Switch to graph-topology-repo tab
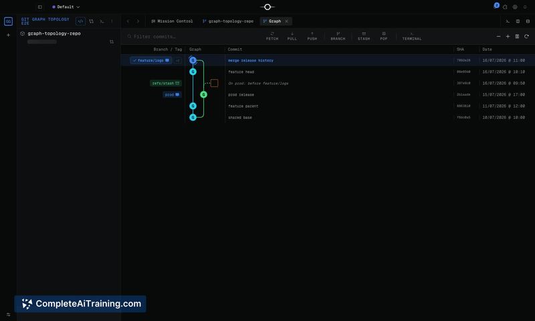Viewport: 535px width, 321px height. click(x=228, y=21)
